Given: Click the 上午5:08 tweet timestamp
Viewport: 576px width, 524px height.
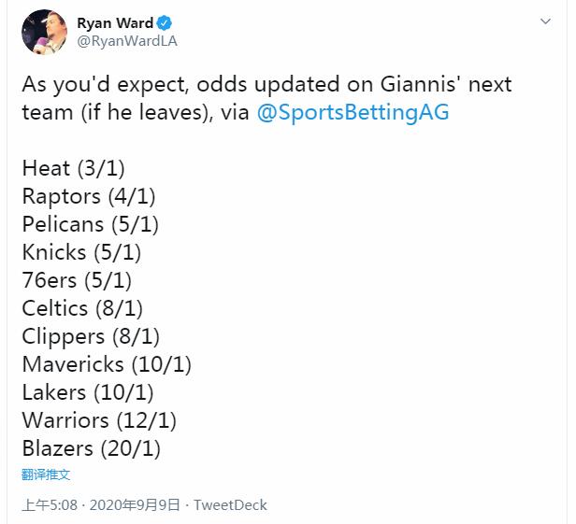Looking at the screenshot, I should [x=50, y=505].
